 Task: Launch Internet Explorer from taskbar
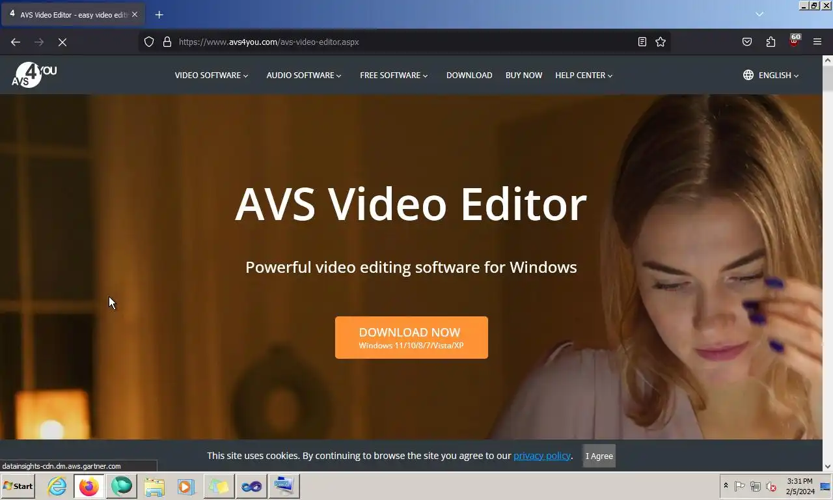(x=57, y=486)
